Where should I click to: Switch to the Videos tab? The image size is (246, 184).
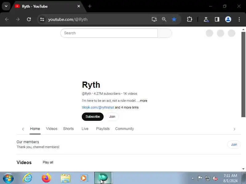[x=52, y=129]
